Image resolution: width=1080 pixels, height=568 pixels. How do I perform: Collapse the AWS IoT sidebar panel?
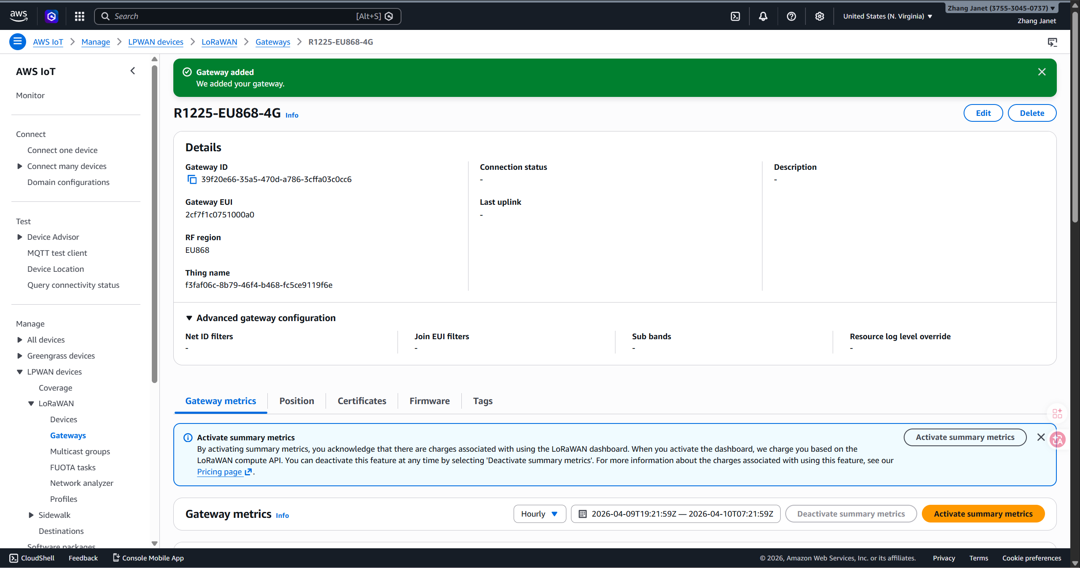pos(133,71)
